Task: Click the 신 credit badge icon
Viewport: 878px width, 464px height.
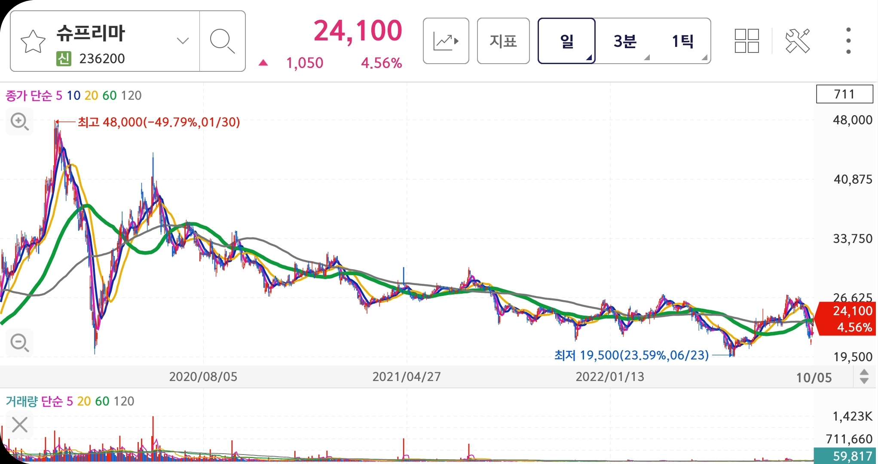Action: (64, 58)
